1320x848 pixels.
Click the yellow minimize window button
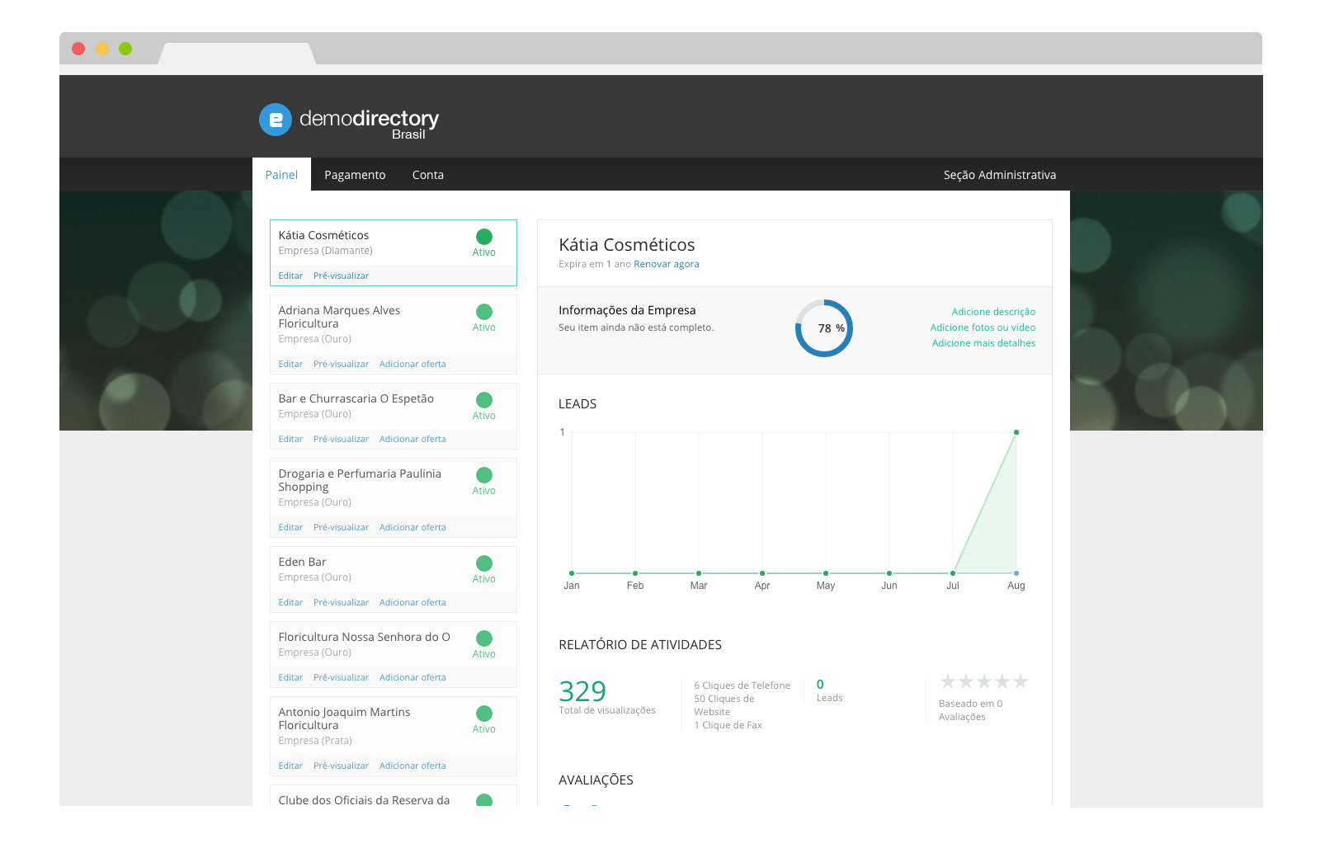102,49
